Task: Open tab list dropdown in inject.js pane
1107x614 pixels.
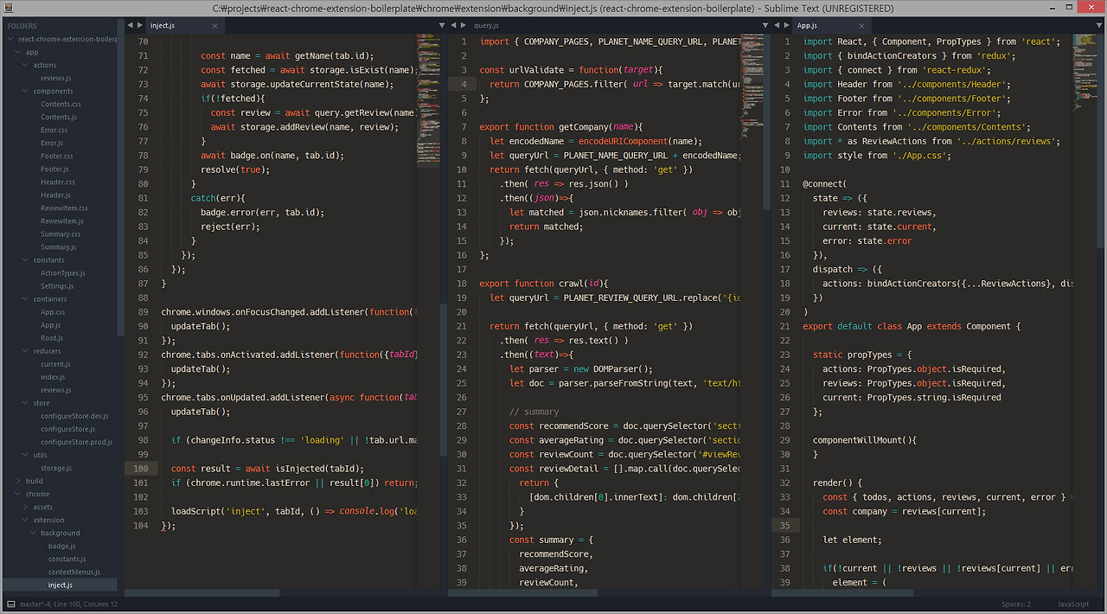Action: [441, 26]
